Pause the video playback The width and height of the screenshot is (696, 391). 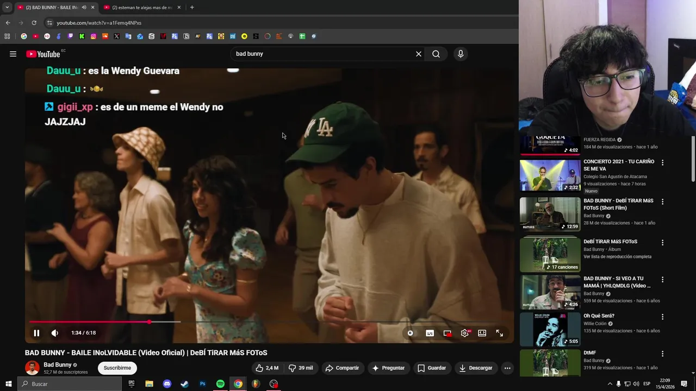click(x=36, y=333)
